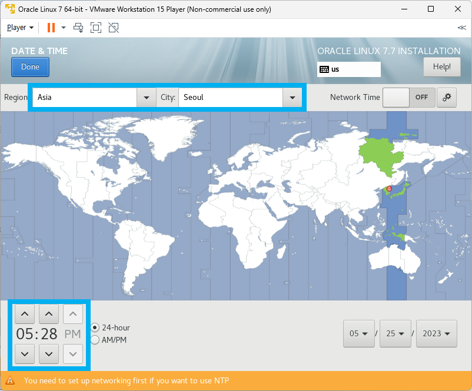Pause the virtual machine
The width and height of the screenshot is (472, 391).
[51, 28]
